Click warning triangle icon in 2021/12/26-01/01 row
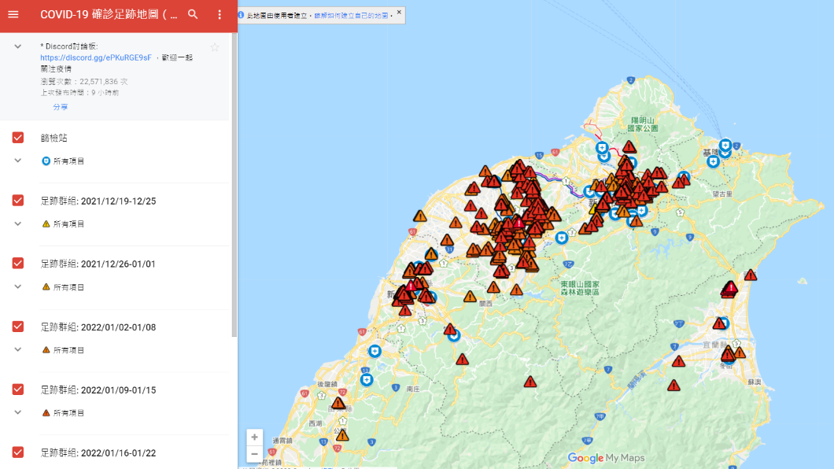The height and width of the screenshot is (469, 834). pos(46,286)
